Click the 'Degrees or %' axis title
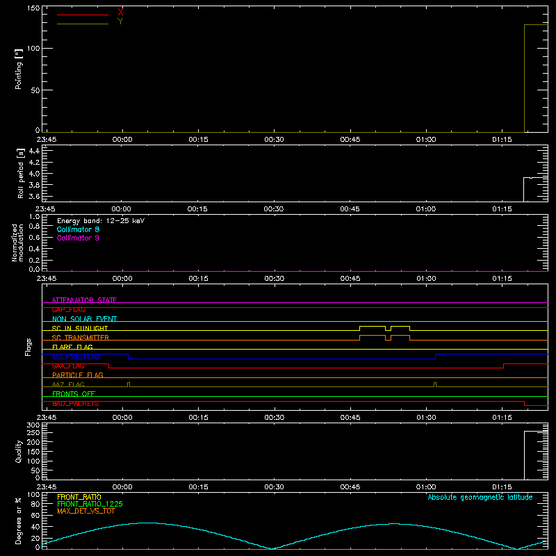The width and height of the screenshot is (556, 556). coord(18,521)
